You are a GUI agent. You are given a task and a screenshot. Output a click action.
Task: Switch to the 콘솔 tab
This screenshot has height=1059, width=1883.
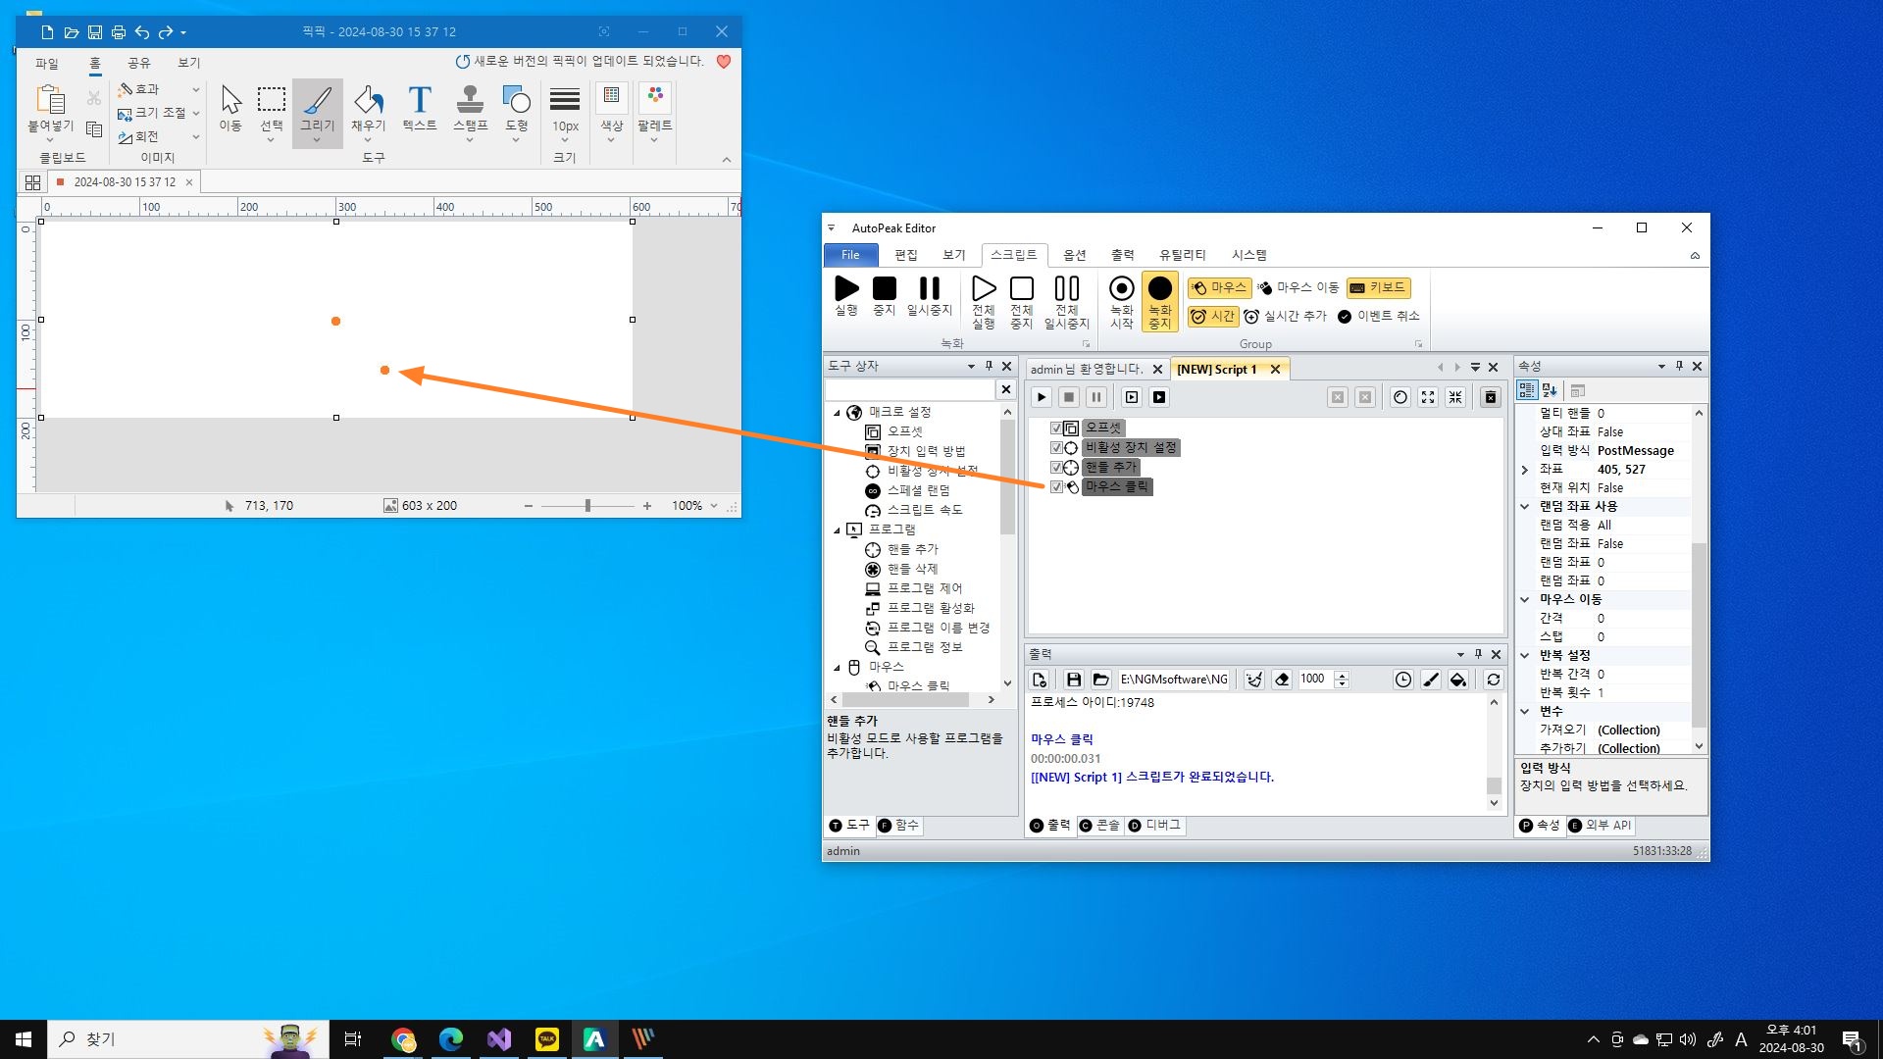[1100, 826]
